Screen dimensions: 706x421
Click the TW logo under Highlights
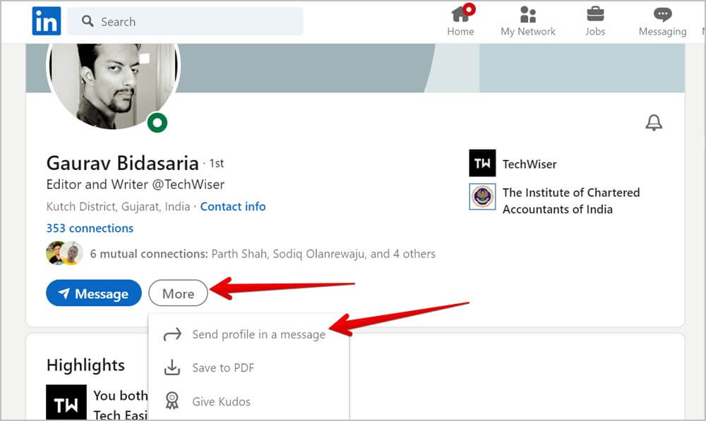point(66,403)
